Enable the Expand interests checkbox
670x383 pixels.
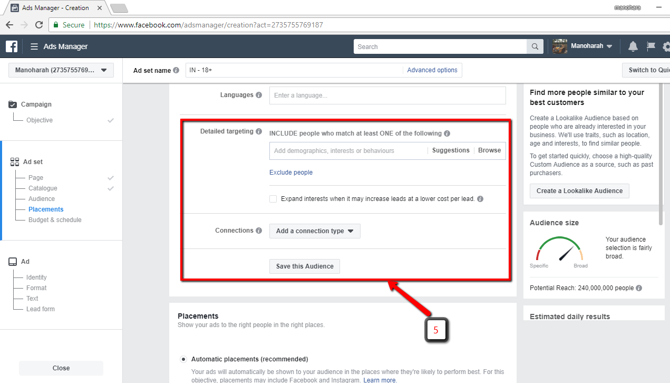[x=273, y=199]
